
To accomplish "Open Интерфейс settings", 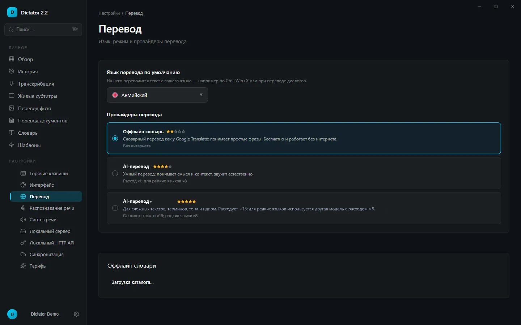I will click(x=46, y=185).
